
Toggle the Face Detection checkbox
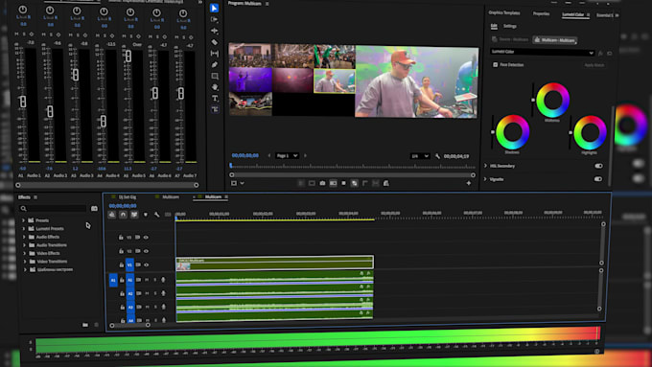[496, 65]
